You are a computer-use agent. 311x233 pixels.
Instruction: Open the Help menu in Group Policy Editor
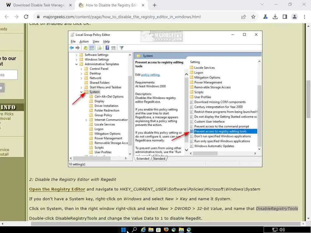107,41
